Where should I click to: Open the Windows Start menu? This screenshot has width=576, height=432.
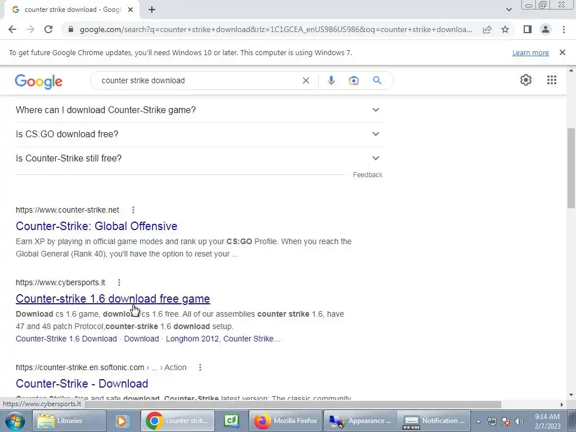(15, 421)
